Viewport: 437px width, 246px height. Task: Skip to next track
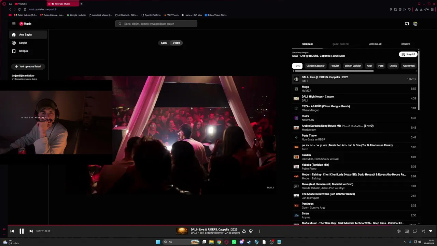coord(31,231)
